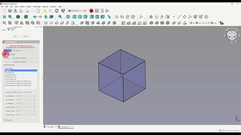This screenshot has height=135, width=241.
Task: Open the CAD navigation style indicator
Action: point(222,130)
